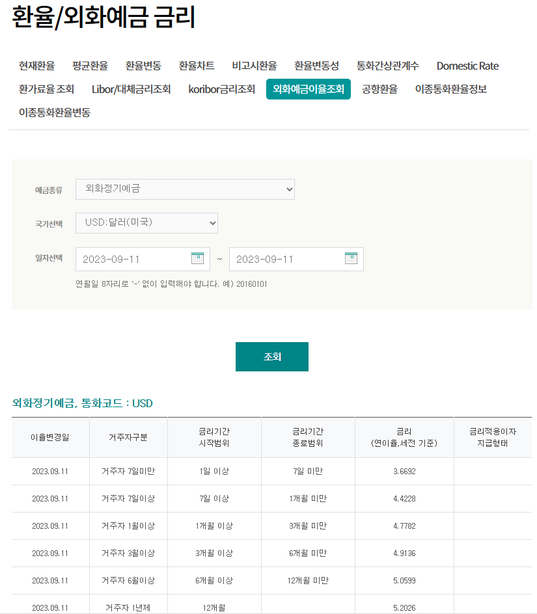The image size is (537, 614).
Task: Switch to the 비고시환율 tab
Action: click(x=255, y=66)
